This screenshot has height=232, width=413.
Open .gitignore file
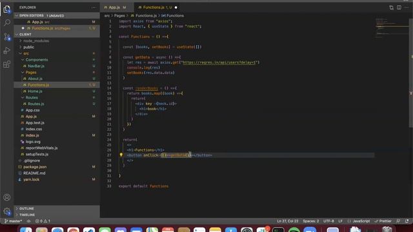(32, 160)
